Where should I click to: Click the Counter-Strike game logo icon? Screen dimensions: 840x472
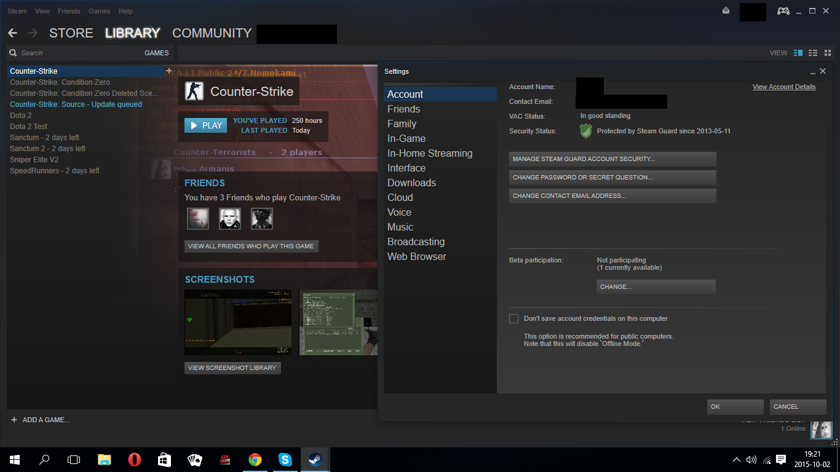[x=194, y=92]
